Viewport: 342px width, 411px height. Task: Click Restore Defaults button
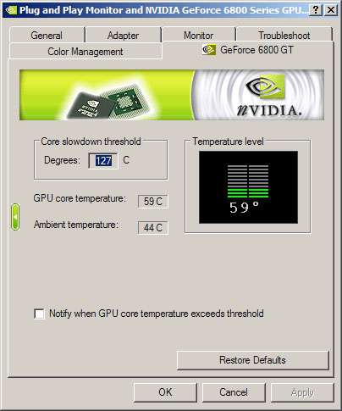click(x=252, y=360)
